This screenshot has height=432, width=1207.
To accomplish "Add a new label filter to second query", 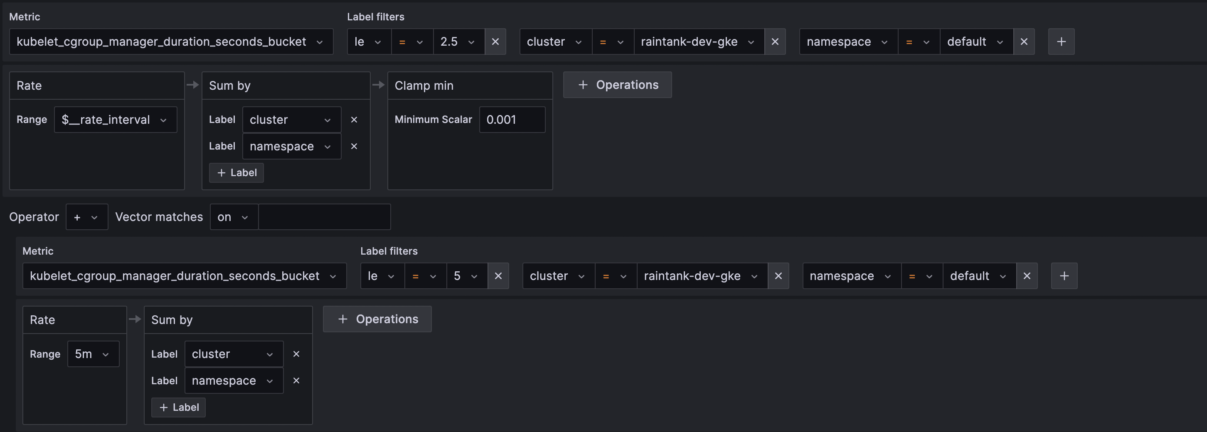I will (1064, 276).
